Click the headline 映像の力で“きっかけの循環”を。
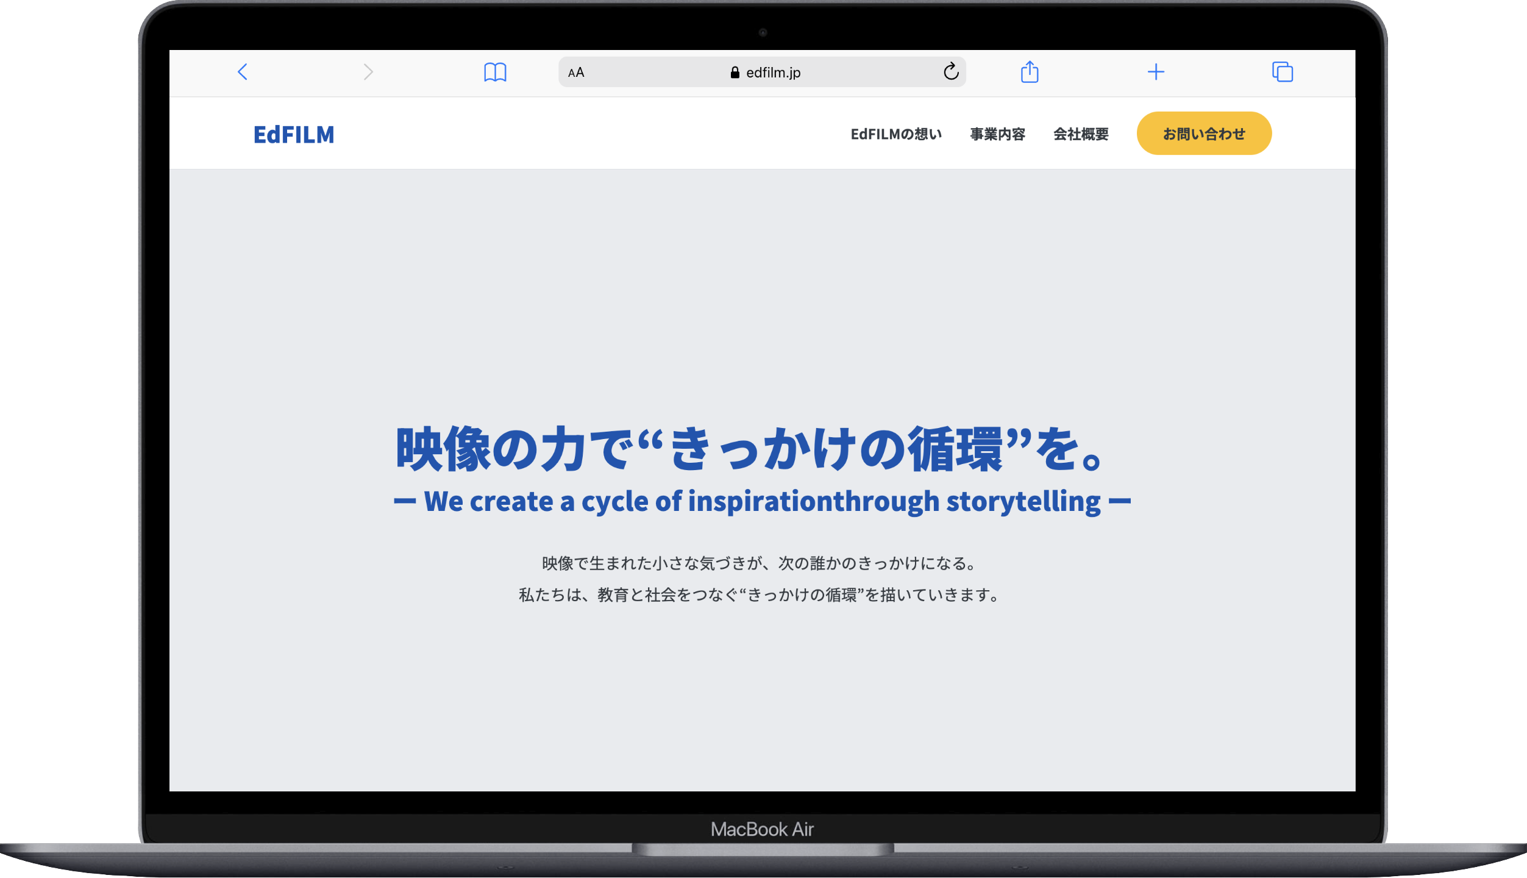 point(750,450)
